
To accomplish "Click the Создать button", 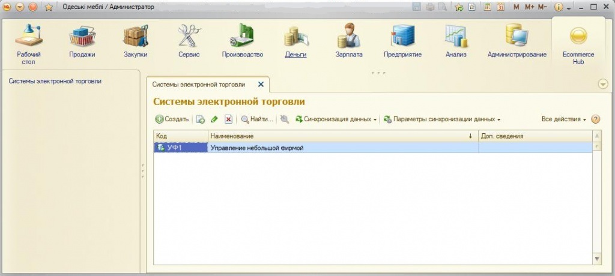I will click(172, 119).
